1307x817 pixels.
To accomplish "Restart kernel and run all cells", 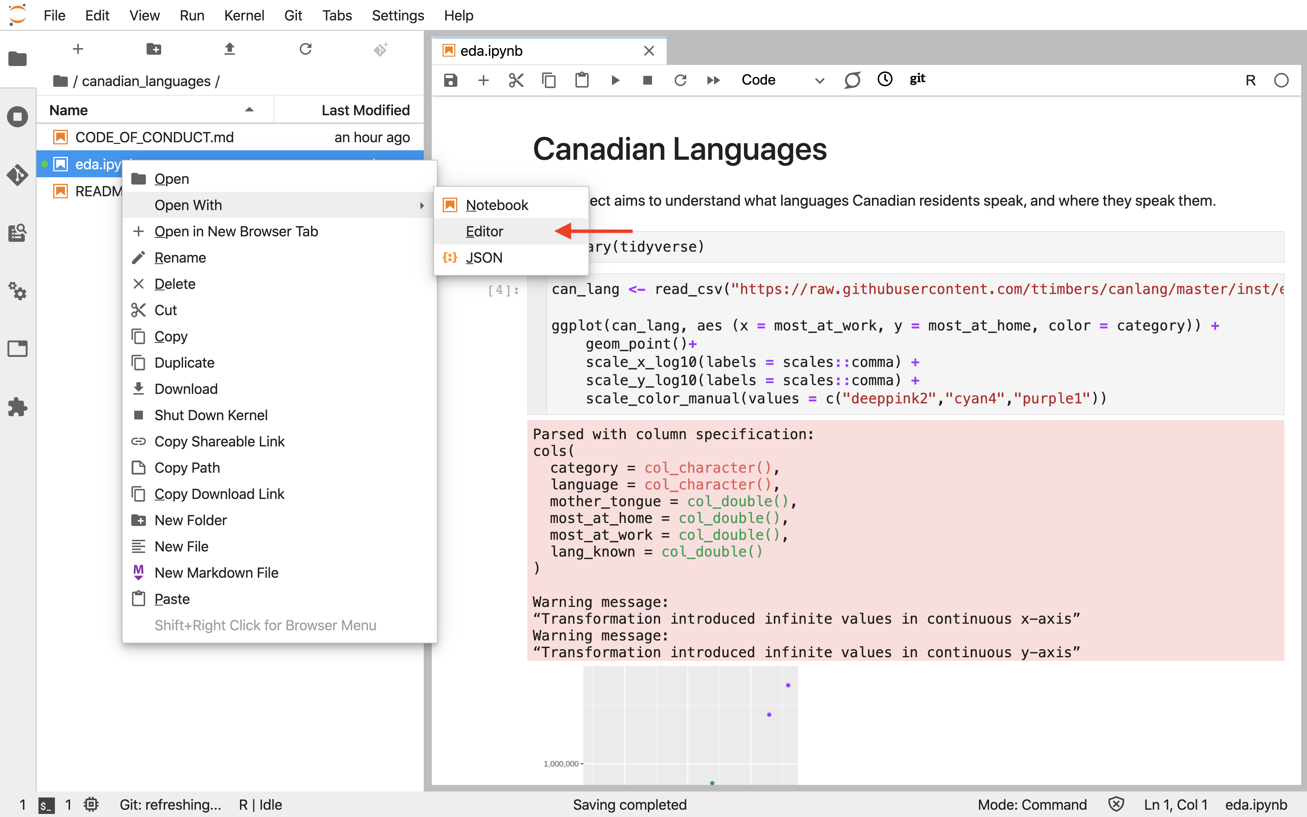I will 713,81.
